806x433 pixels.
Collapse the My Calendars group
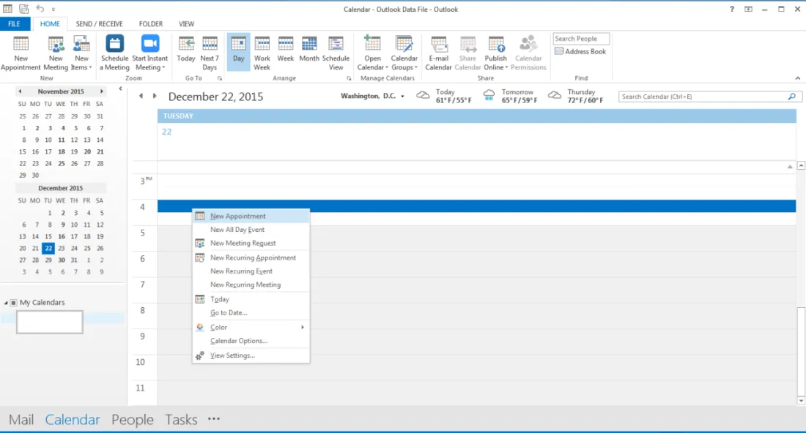tap(6, 303)
